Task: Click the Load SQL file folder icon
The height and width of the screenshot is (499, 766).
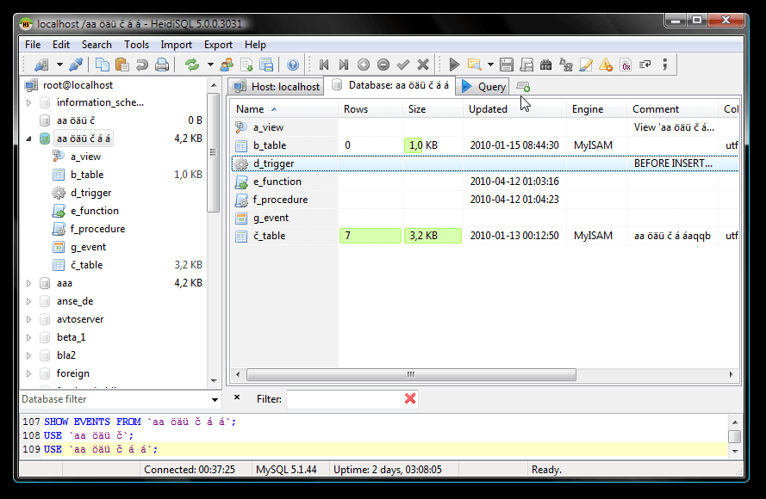Action: [474, 65]
